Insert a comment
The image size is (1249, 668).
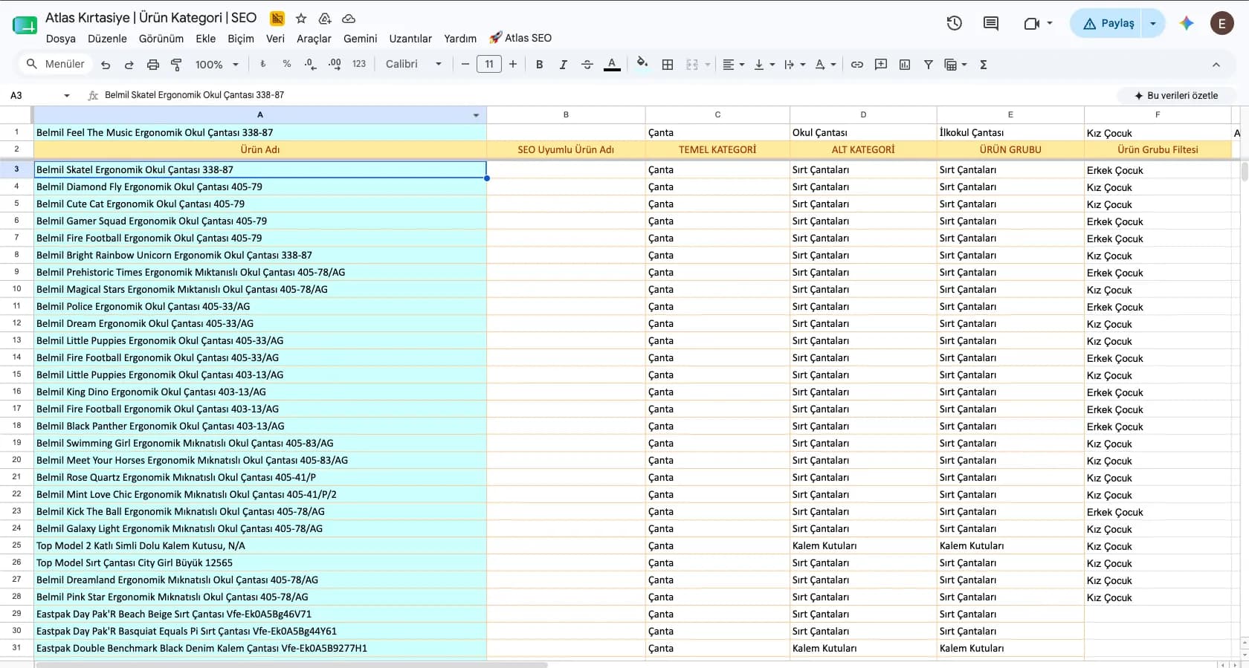pos(881,65)
